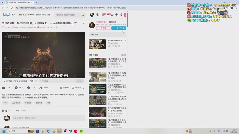Open a new browser tab
239x134 pixels.
(x=36, y=2)
